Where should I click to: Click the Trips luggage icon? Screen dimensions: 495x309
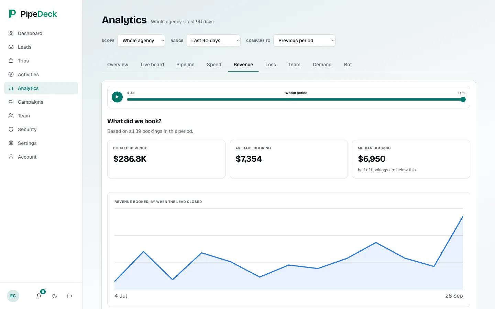click(11, 61)
